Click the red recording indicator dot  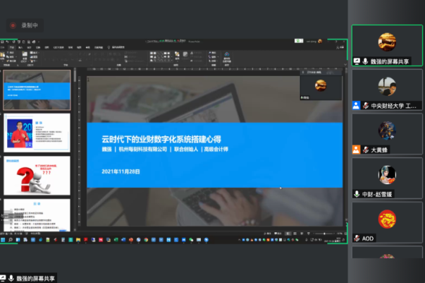[x=13, y=25]
